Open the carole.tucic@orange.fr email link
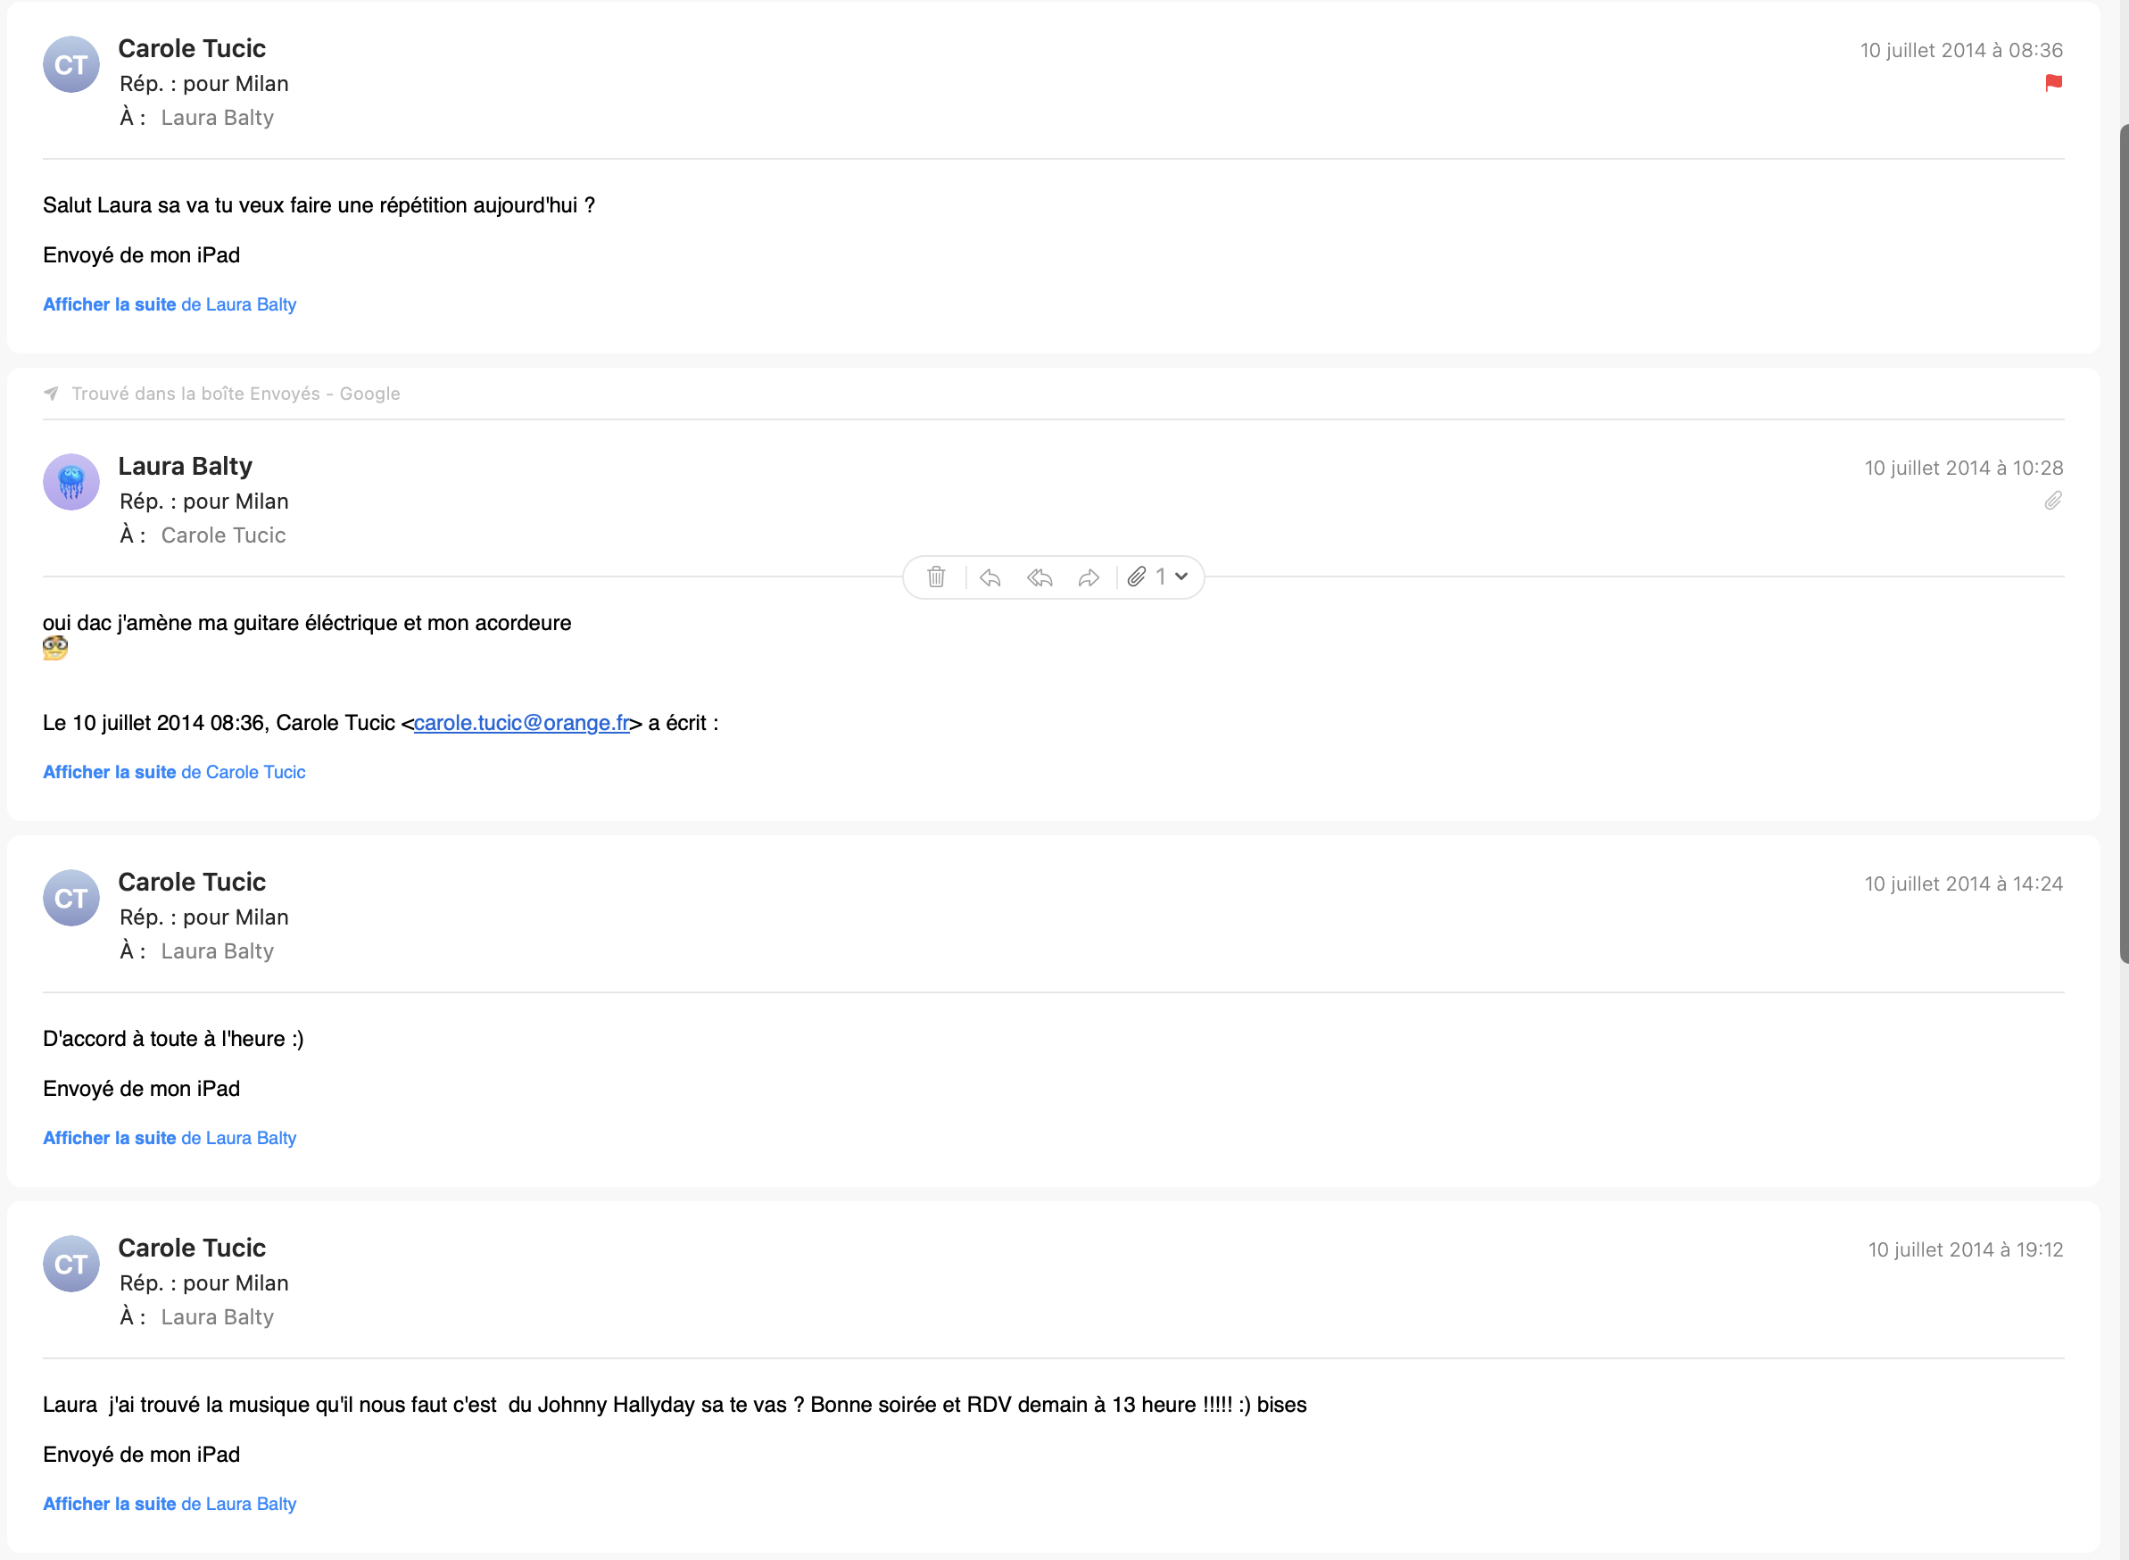The height and width of the screenshot is (1560, 2129). 521,722
